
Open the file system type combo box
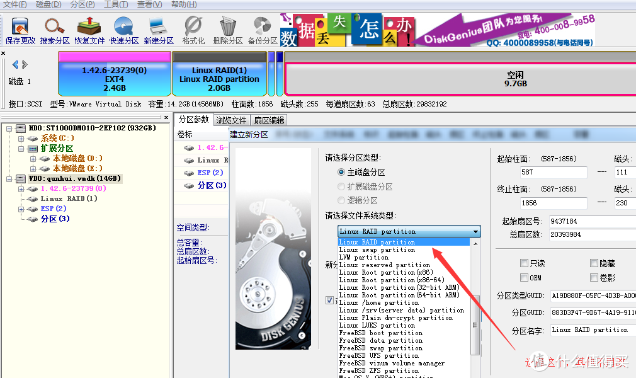[409, 231]
